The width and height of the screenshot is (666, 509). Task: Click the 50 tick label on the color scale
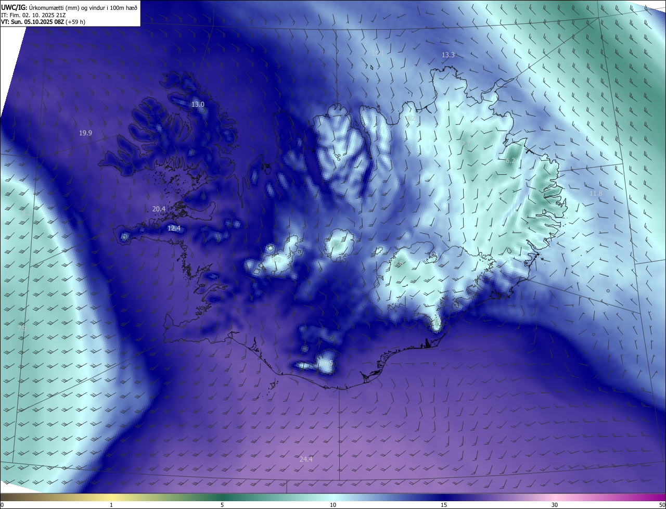pos(662,505)
